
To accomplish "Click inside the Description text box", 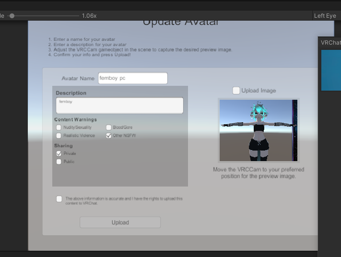I will [119, 105].
